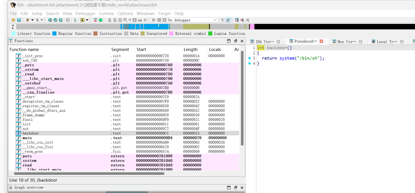Open the debugger selection dropdown

coord(215,20)
